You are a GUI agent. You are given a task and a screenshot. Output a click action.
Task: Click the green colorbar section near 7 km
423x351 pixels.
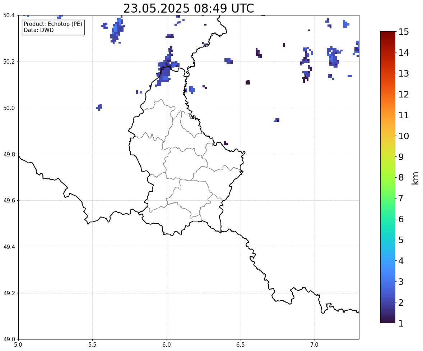click(x=388, y=198)
